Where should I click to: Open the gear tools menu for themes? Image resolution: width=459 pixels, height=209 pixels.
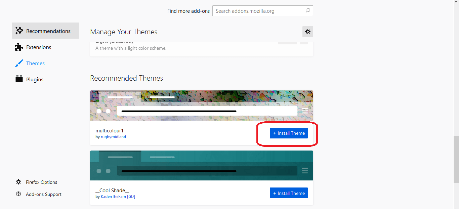click(x=308, y=32)
